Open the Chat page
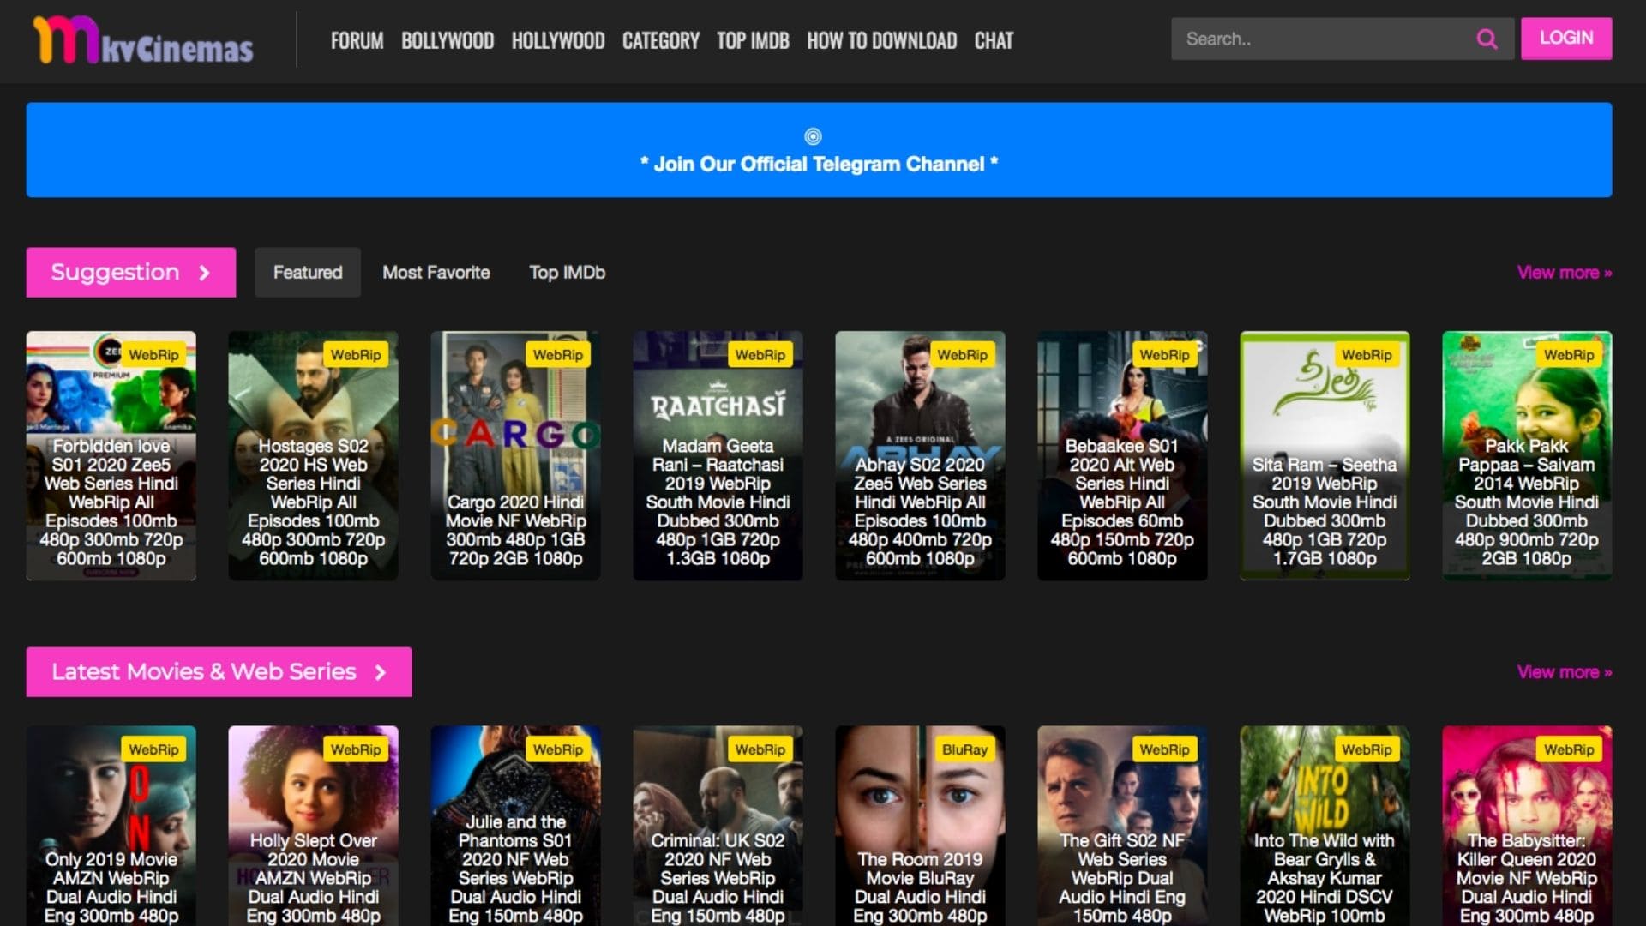 (x=994, y=40)
